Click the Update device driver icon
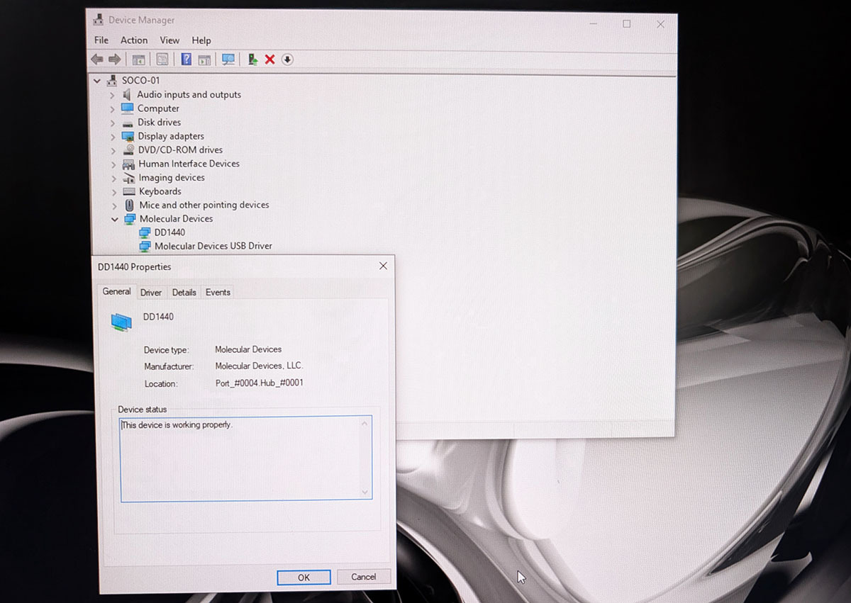The width and height of the screenshot is (851, 603). tap(252, 60)
